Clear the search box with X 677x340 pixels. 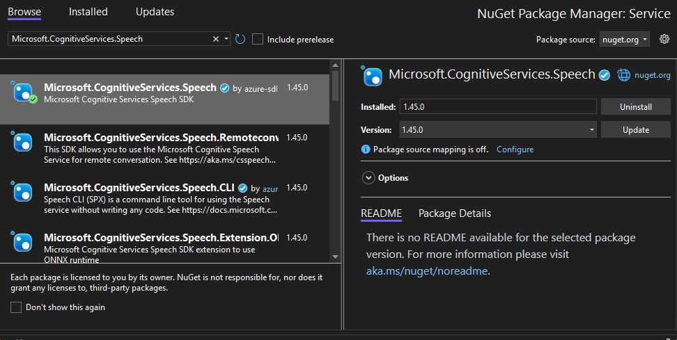[x=216, y=39]
